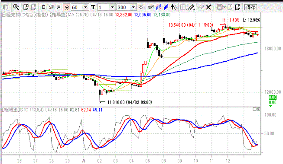The width and height of the screenshot is (283, 164).
Task: Click date label 09 on time axis
Action: click(179, 161)
